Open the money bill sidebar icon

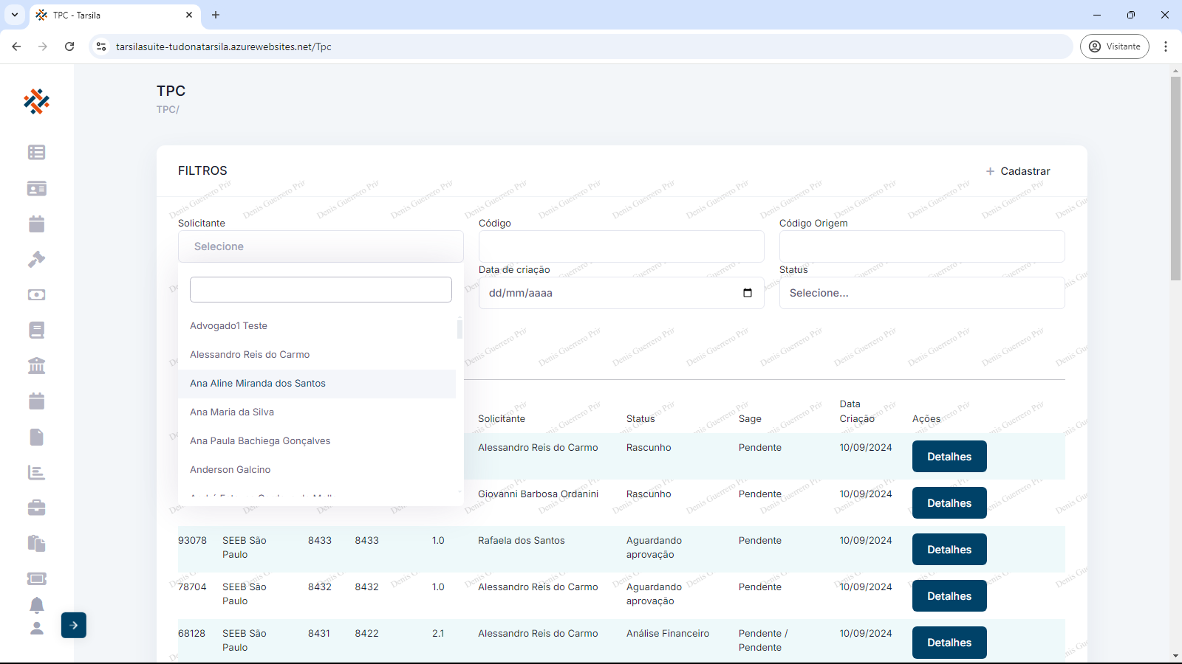coord(36,295)
